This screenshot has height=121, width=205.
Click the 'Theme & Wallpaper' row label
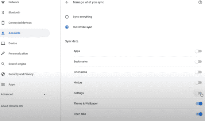(x=86, y=104)
